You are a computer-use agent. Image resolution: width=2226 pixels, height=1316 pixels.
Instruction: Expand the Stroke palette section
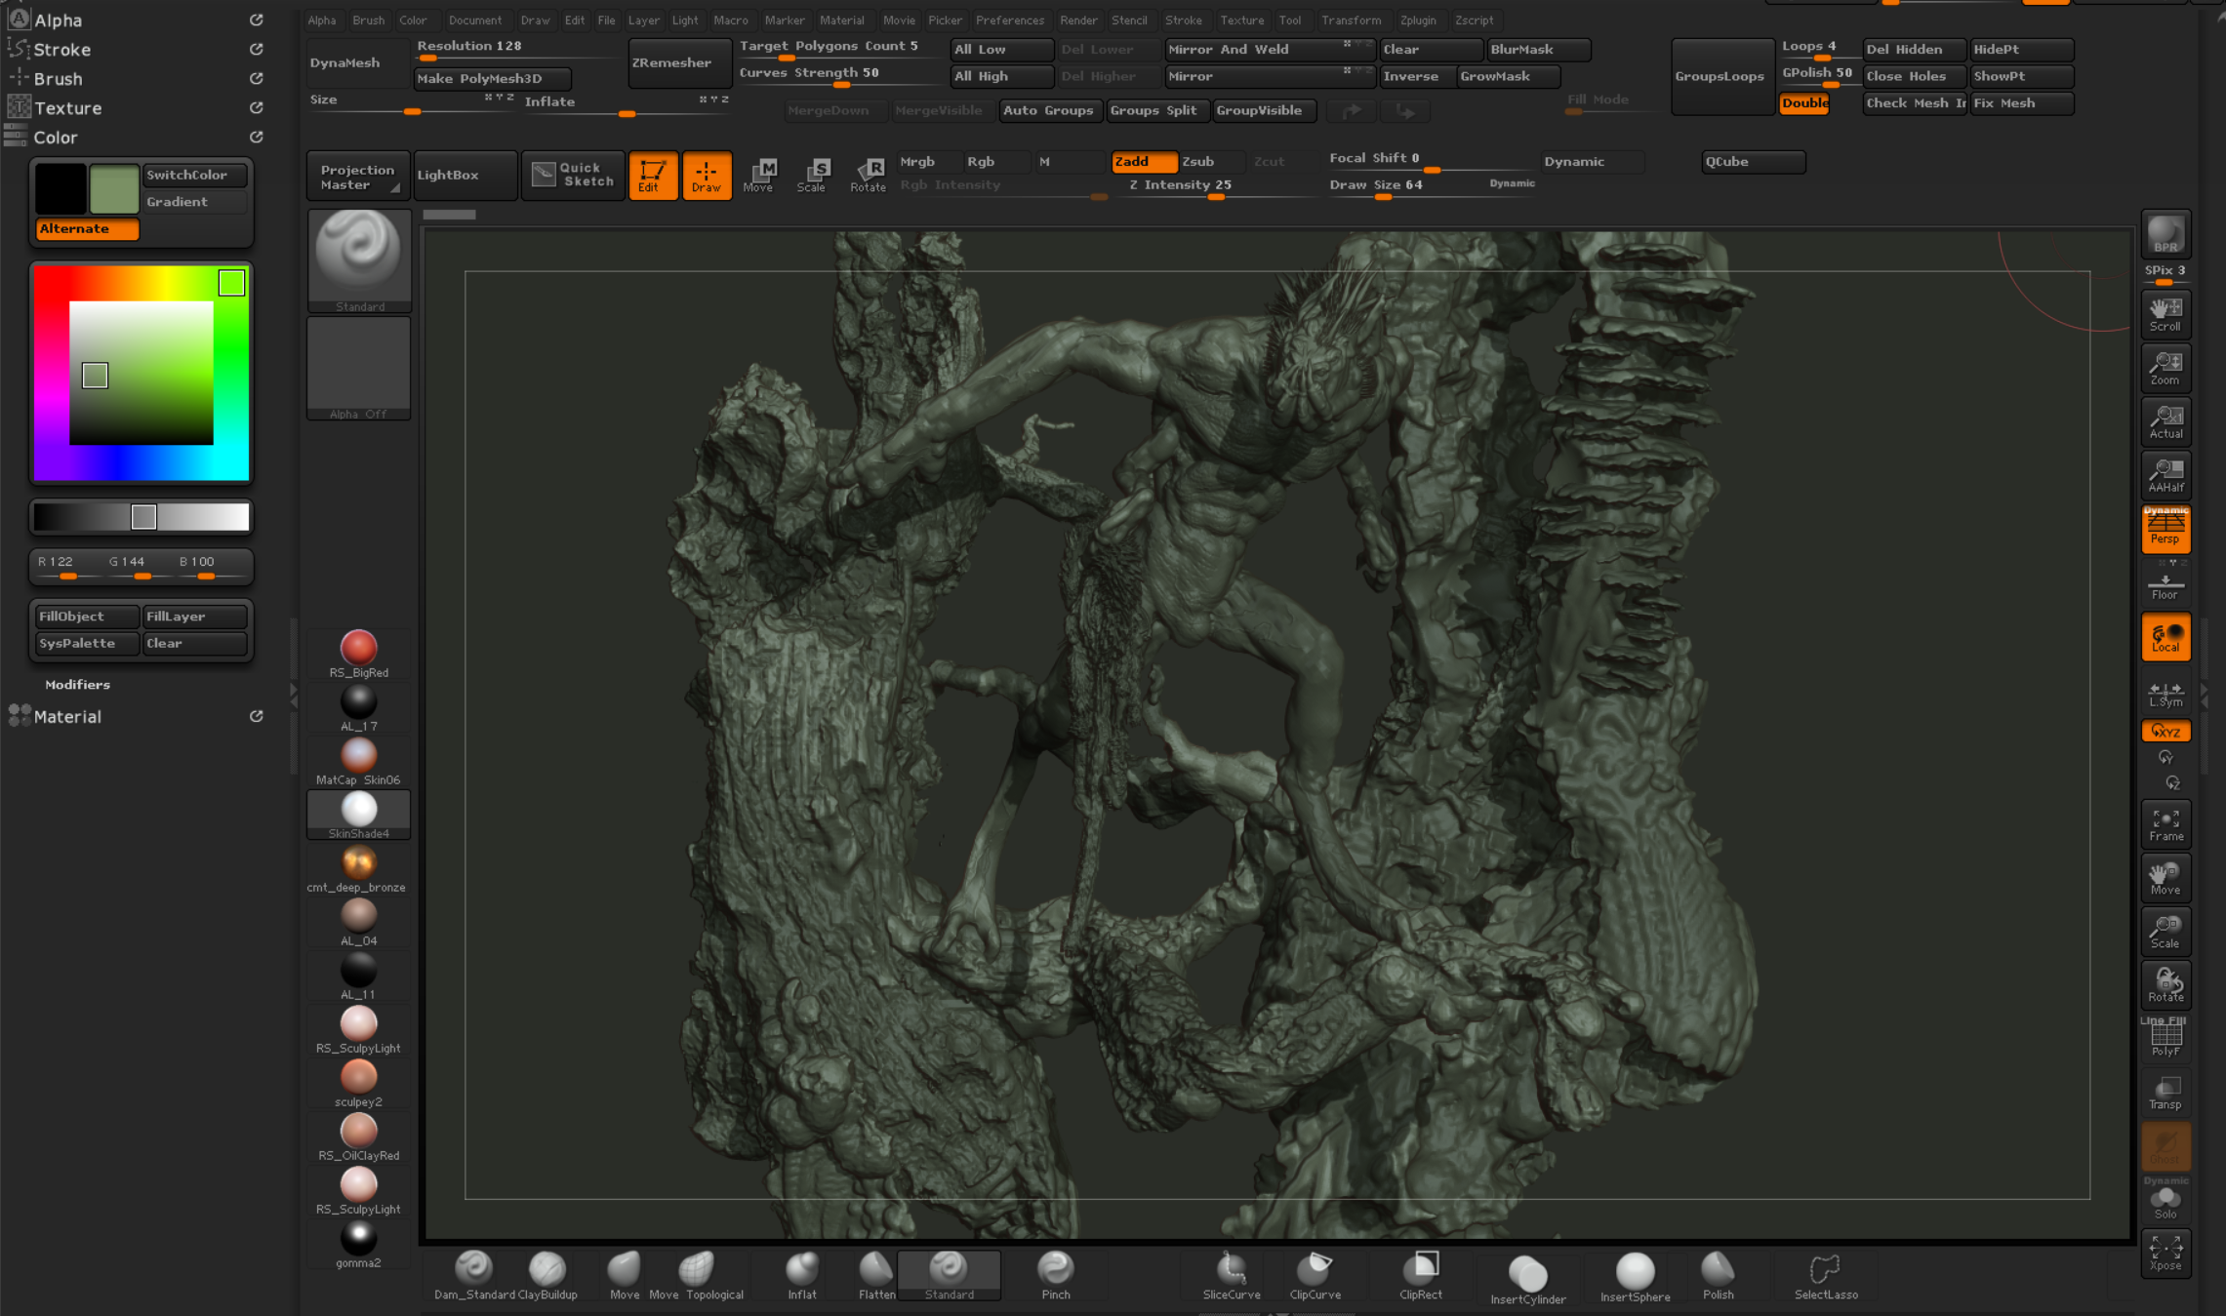tap(61, 49)
